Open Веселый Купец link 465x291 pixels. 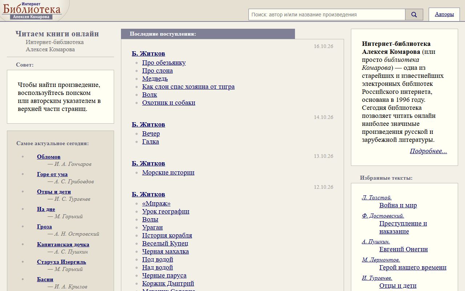click(x=165, y=243)
